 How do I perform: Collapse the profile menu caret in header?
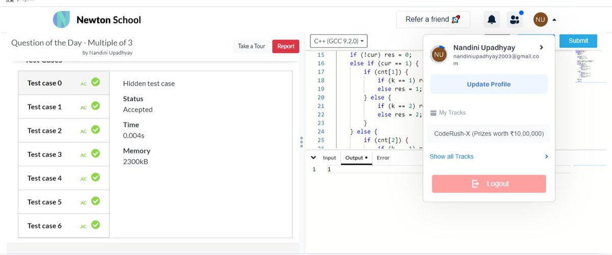click(554, 20)
